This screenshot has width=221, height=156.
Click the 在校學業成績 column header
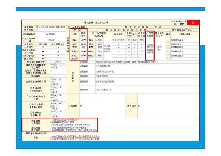(150, 34)
